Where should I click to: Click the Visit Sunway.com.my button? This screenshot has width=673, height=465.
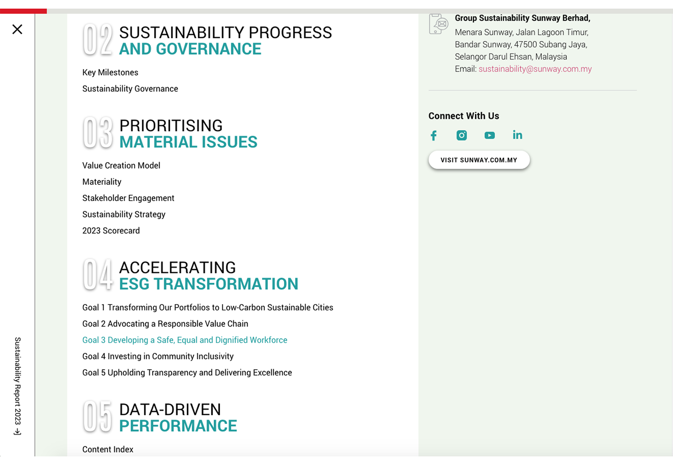[479, 160]
